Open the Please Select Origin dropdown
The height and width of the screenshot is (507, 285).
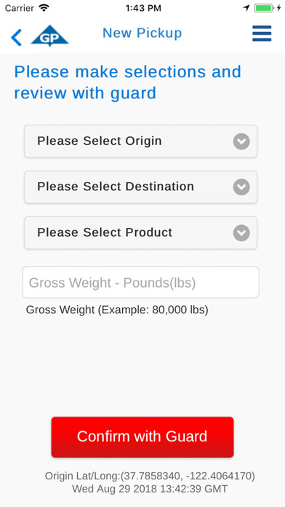tap(141, 141)
